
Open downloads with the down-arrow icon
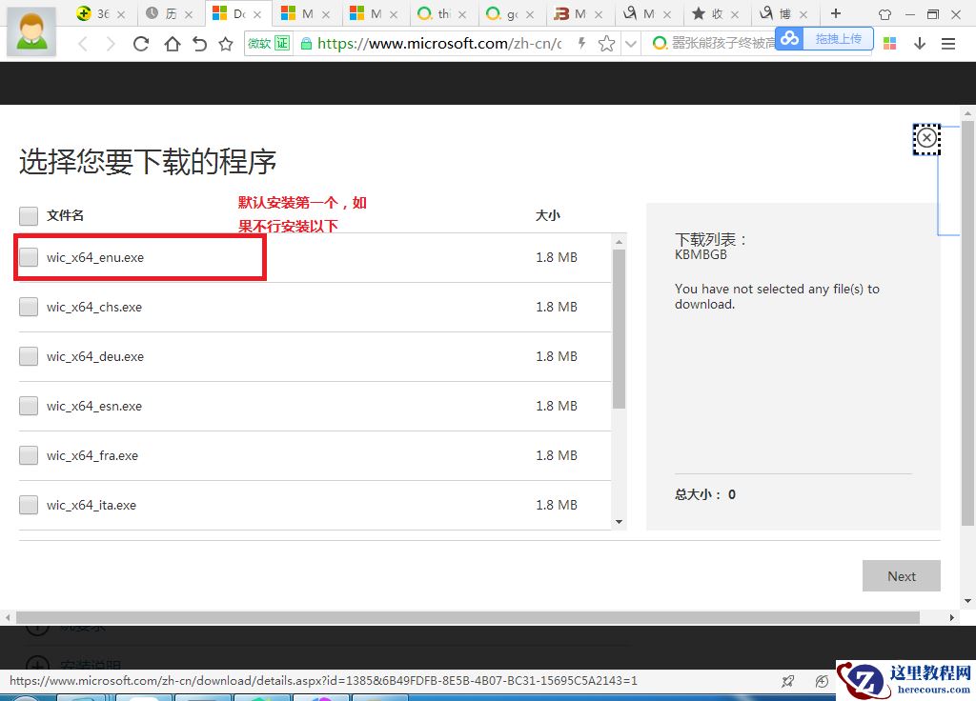click(x=920, y=43)
